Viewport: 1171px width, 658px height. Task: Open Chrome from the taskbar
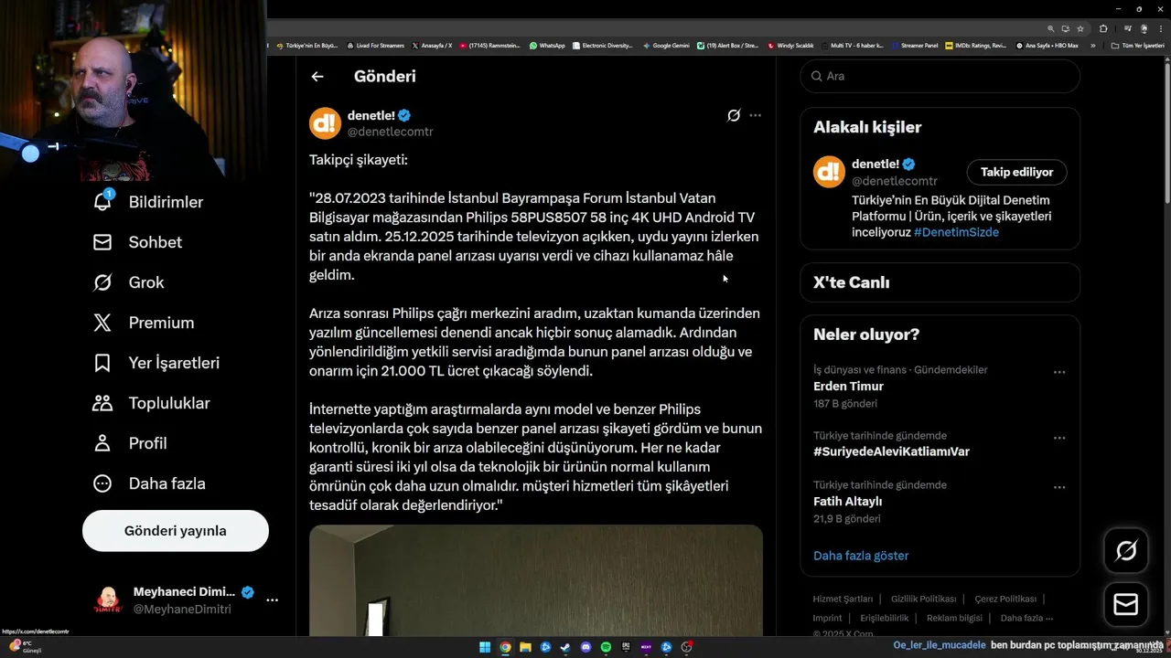click(x=505, y=647)
